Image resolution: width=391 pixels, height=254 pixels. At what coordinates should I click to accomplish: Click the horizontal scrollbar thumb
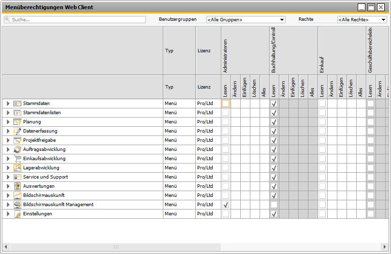pyautogui.click(x=116, y=247)
